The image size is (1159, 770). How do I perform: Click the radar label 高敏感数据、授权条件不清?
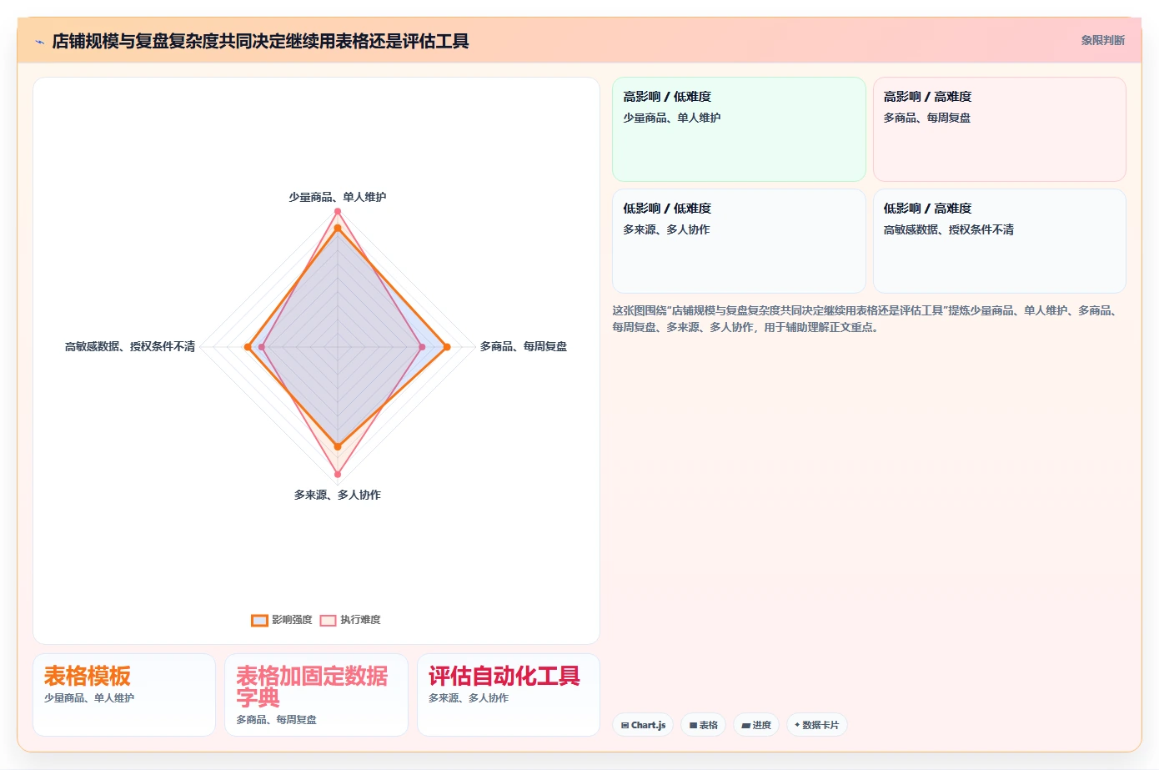pyautogui.click(x=130, y=346)
